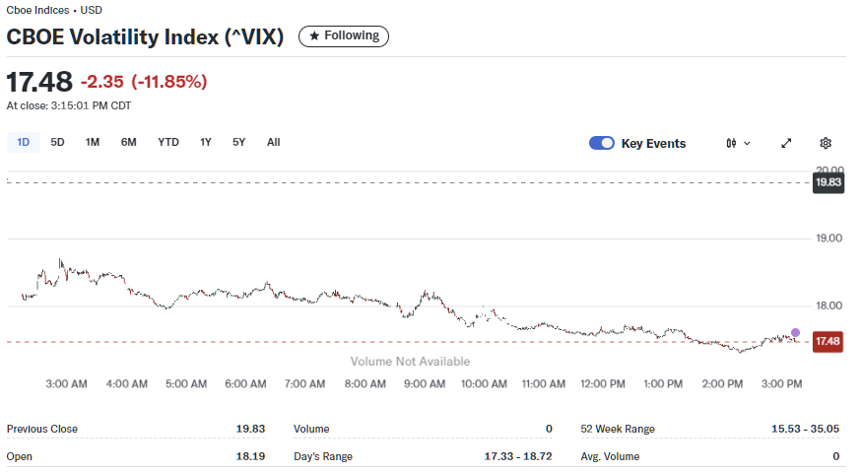Open the candlestick chart type dropdown
The width and height of the screenshot is (861, 473).
pos(738,144)
